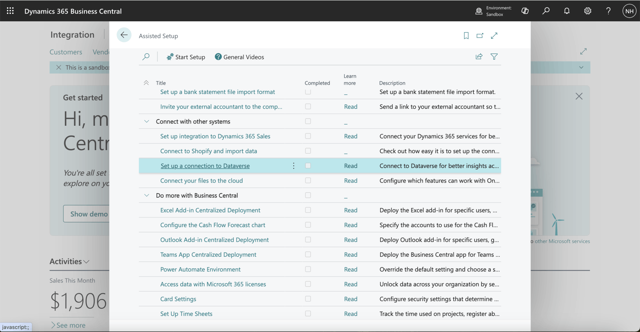The image size is (640, 332).
Task: Click Start Setup in the action bar
Action: point(186,57)
